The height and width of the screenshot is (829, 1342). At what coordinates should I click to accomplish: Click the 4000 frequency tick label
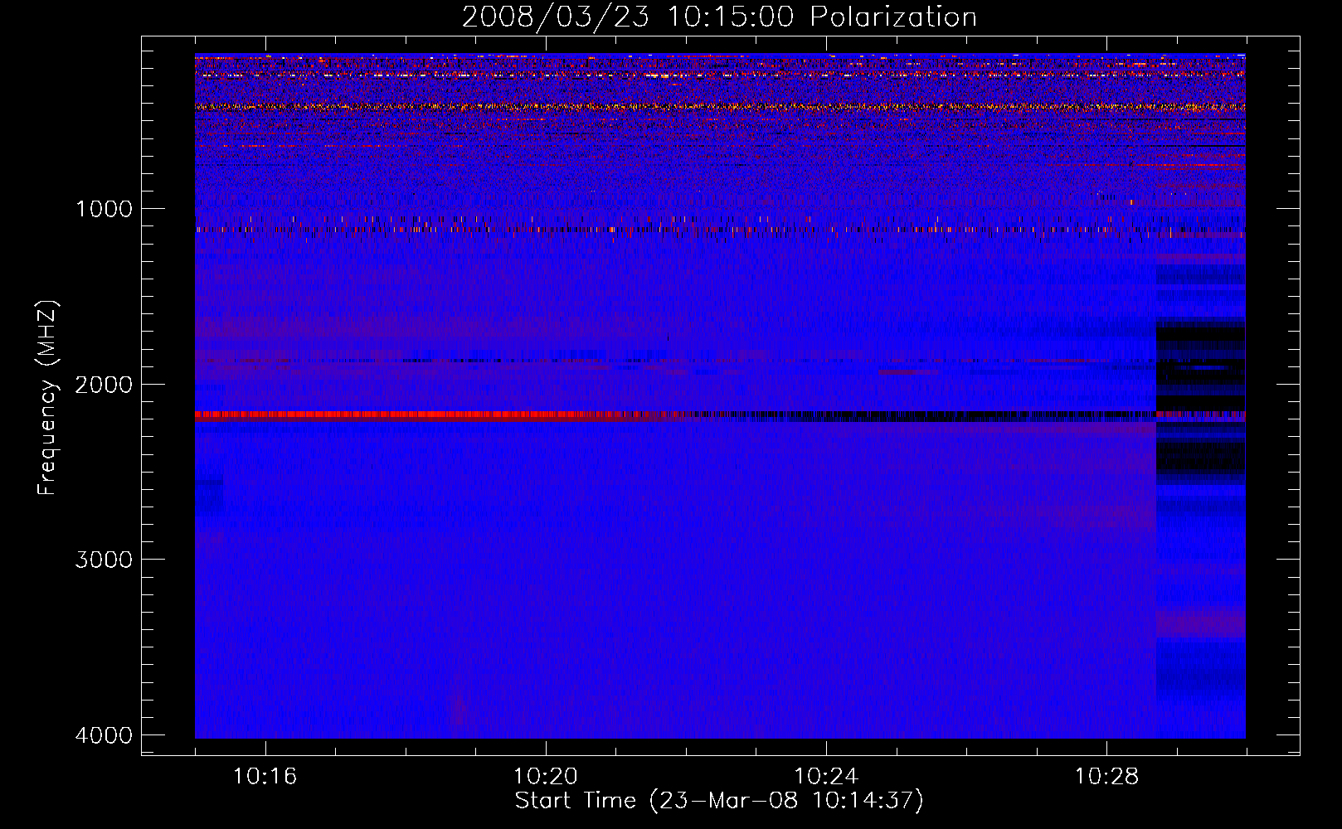tap(104, 735)
